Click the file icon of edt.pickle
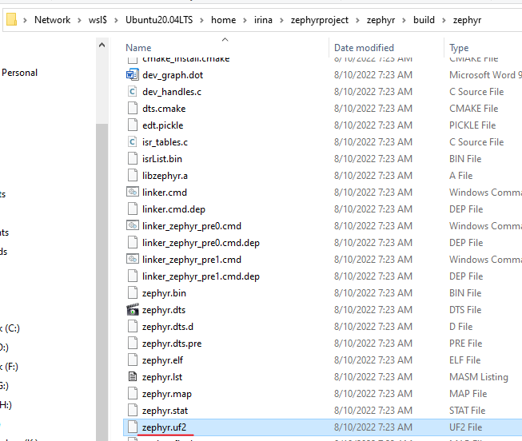This screenshot has width=522, height=441. point(133,125)
